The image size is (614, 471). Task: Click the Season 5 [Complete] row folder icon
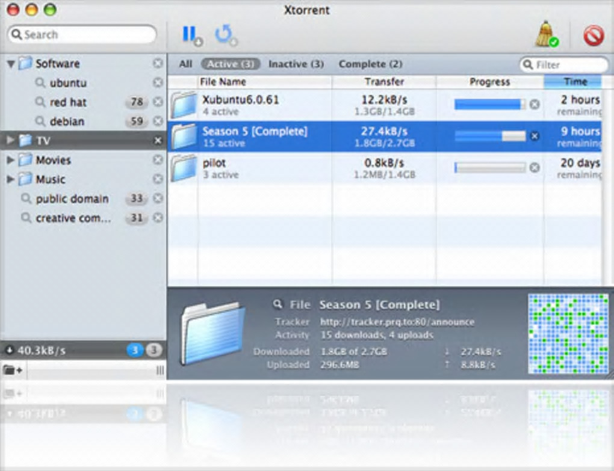[x=184, y=137]
